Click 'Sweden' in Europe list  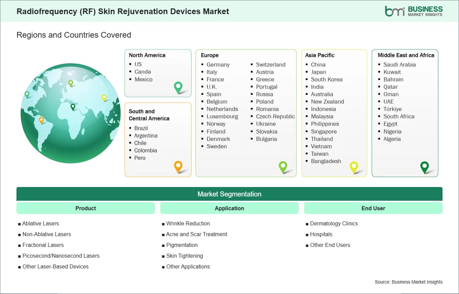click(216, 146)
